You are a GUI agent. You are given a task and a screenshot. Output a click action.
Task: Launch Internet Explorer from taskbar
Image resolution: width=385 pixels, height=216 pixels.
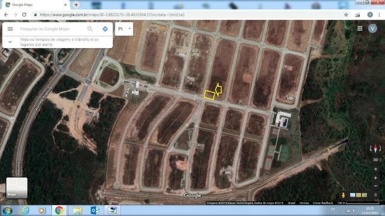click(x=25, y=211)
